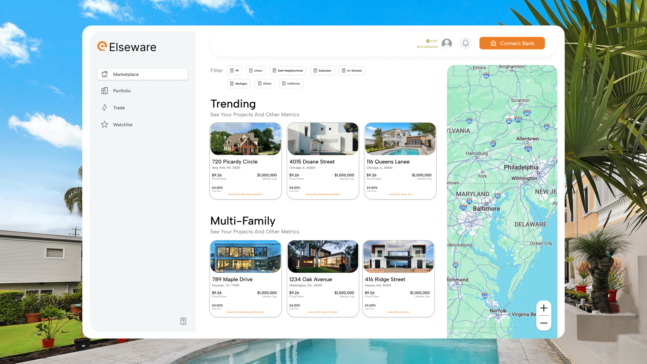The width and height of the screenshot is (647, 364).
Task: Toggle the A+ Schools filter
Action: pyautogui.click(x=352, y=71)
